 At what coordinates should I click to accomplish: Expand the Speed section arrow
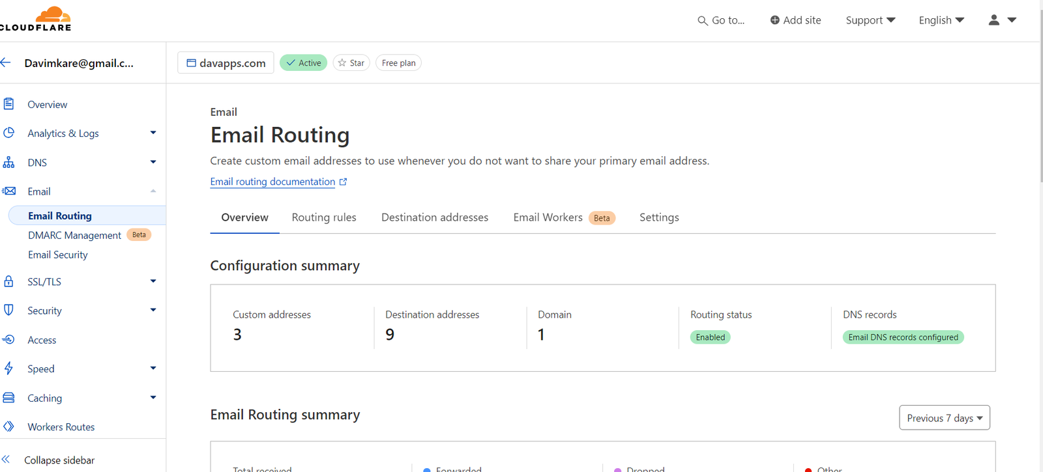(153, 368)
